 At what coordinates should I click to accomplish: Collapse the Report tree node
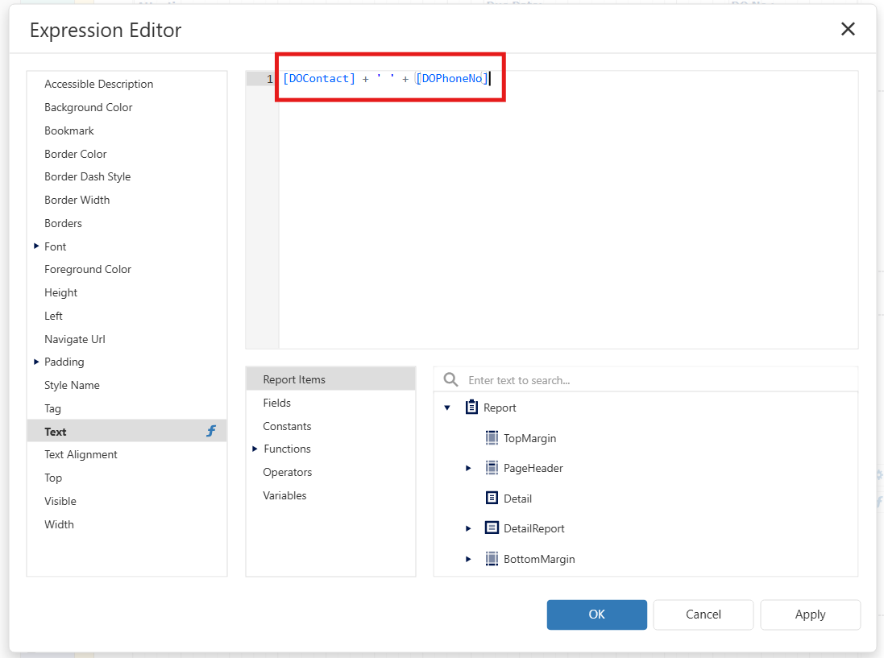tap(447, 408)
